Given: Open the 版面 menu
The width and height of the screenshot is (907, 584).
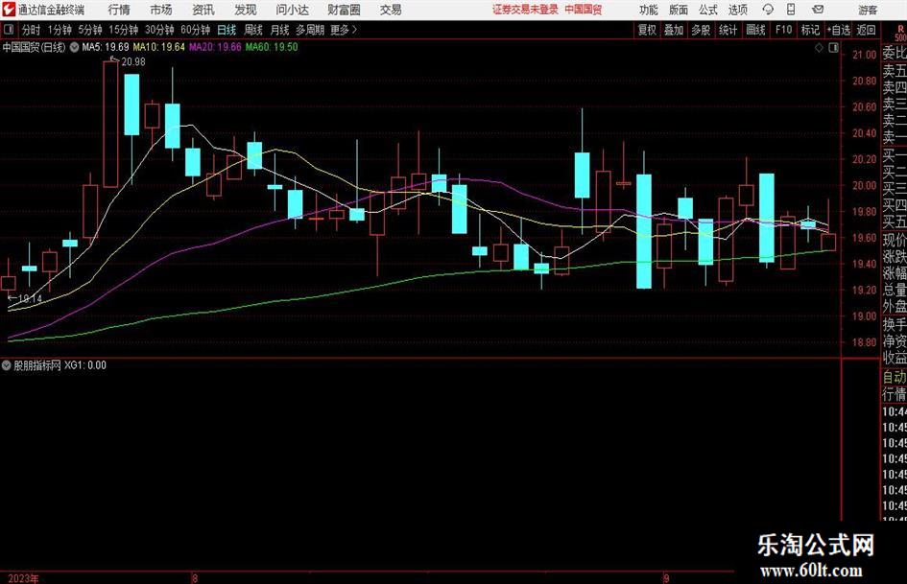Looking at the screenshot, I should tap(678, 10).
